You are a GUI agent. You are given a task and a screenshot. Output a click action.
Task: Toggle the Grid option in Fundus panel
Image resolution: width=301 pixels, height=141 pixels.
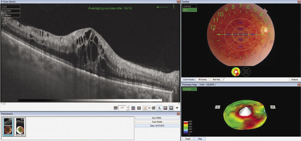click(x=190, y=10)
